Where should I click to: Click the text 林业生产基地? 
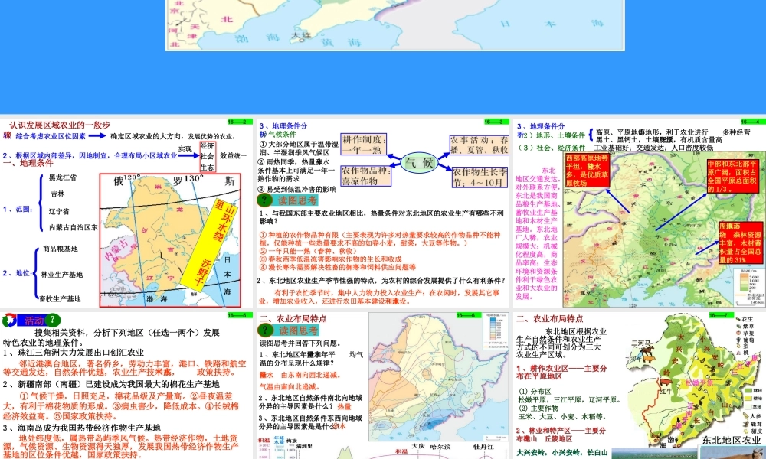[x=61, y=275]
